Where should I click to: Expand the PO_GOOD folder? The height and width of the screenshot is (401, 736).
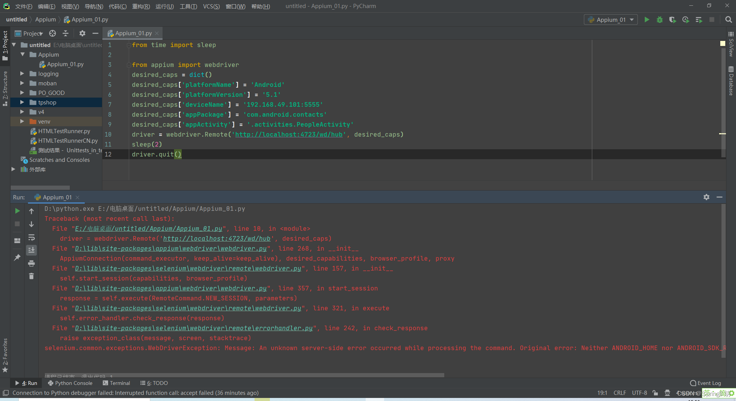22,93
